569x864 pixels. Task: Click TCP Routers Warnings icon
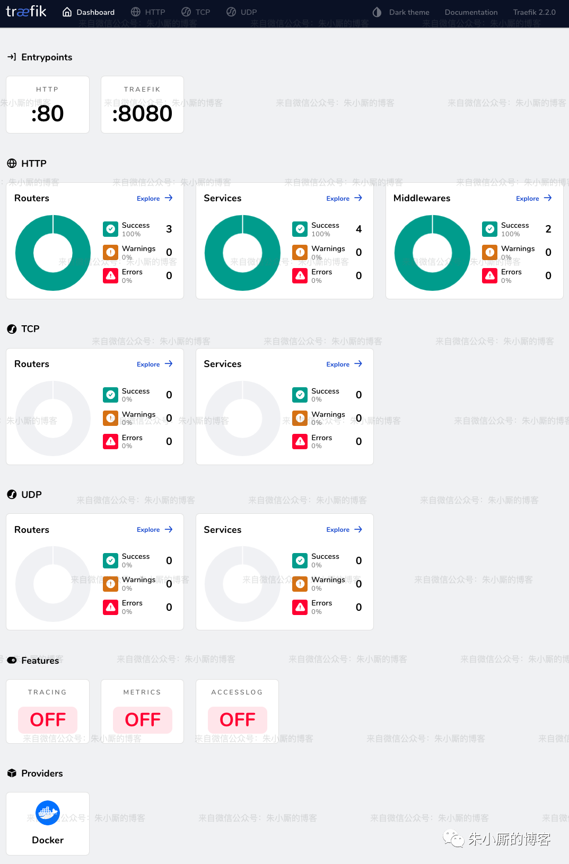click(111, 418)
